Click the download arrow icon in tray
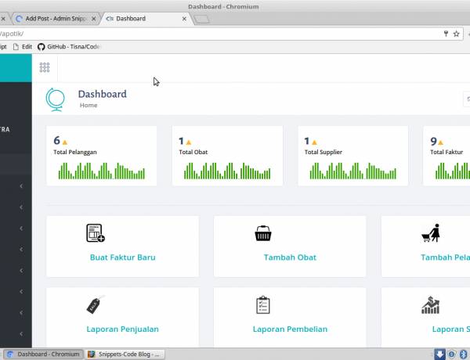Screen dimensions: 470x360 pyautogui.click(x=440, y=354)
